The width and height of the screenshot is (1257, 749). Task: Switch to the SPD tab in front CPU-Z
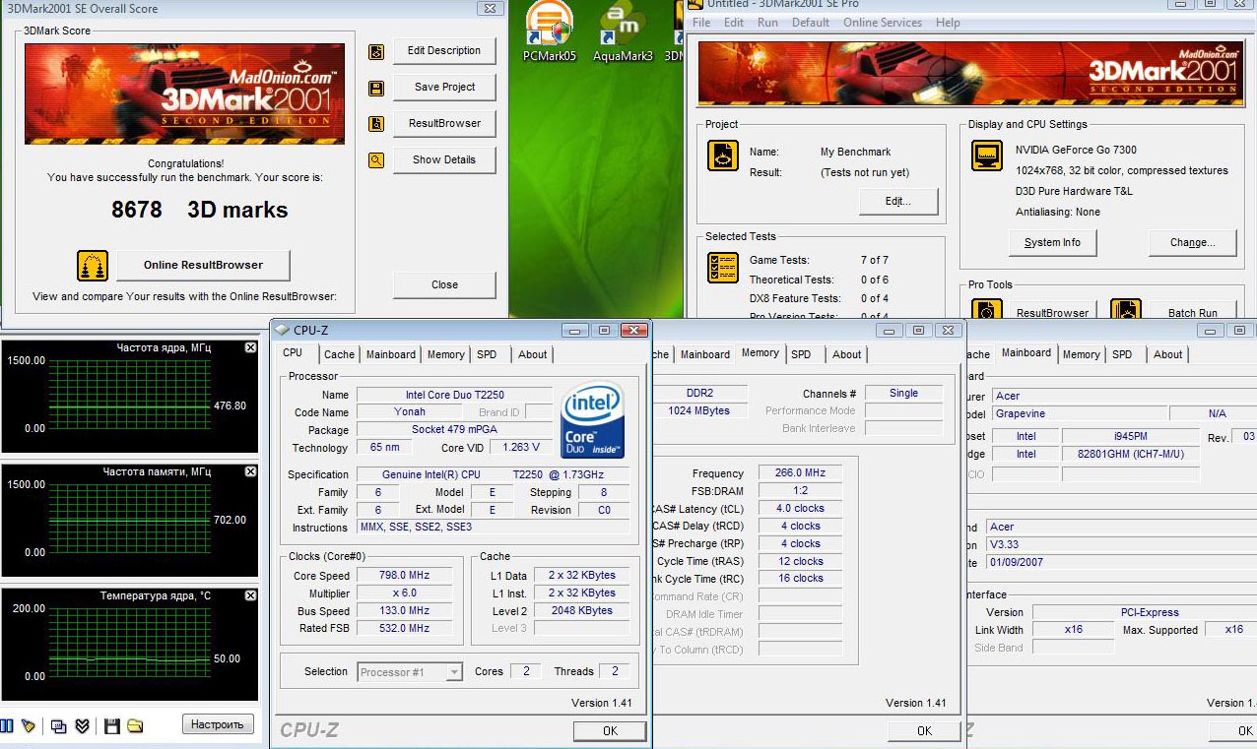[x=487, y=354]
